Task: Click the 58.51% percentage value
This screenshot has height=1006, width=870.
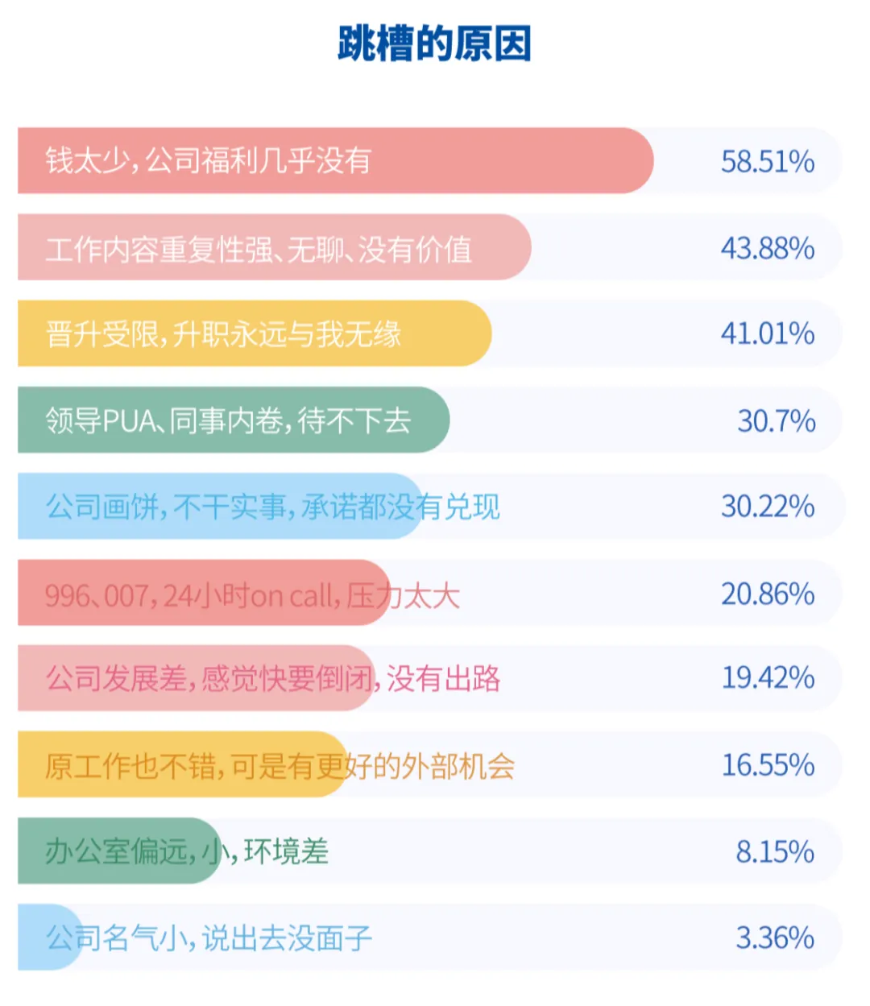Action: [768, 161]
